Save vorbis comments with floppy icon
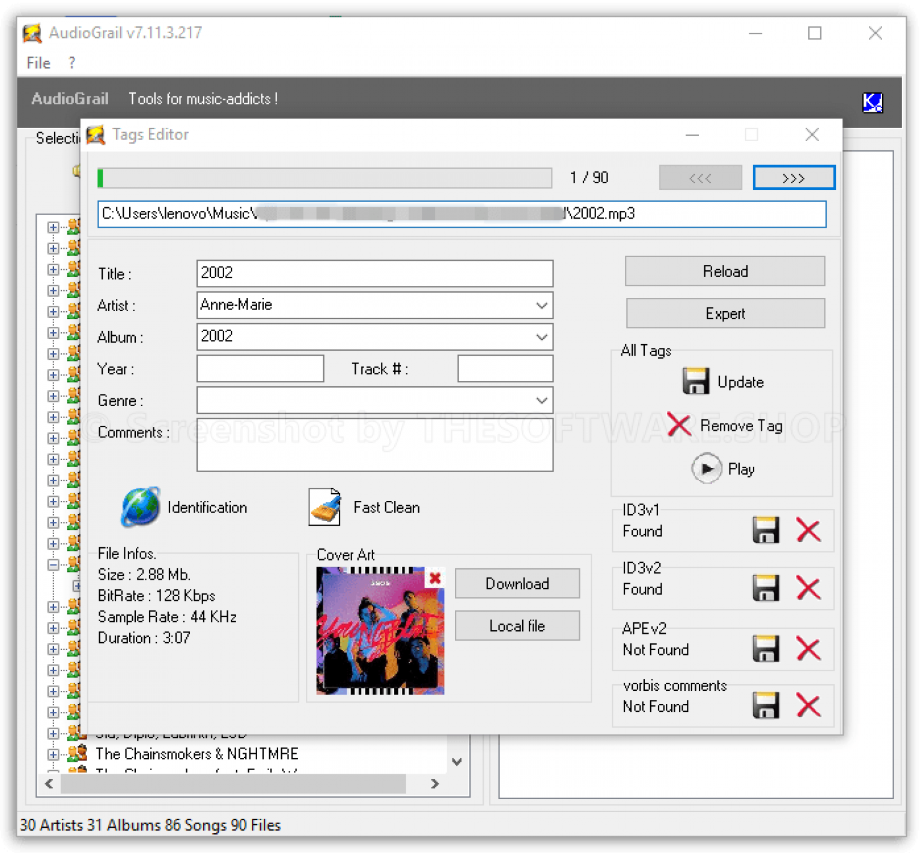The image size is (923, 853). tap(766, 705)
